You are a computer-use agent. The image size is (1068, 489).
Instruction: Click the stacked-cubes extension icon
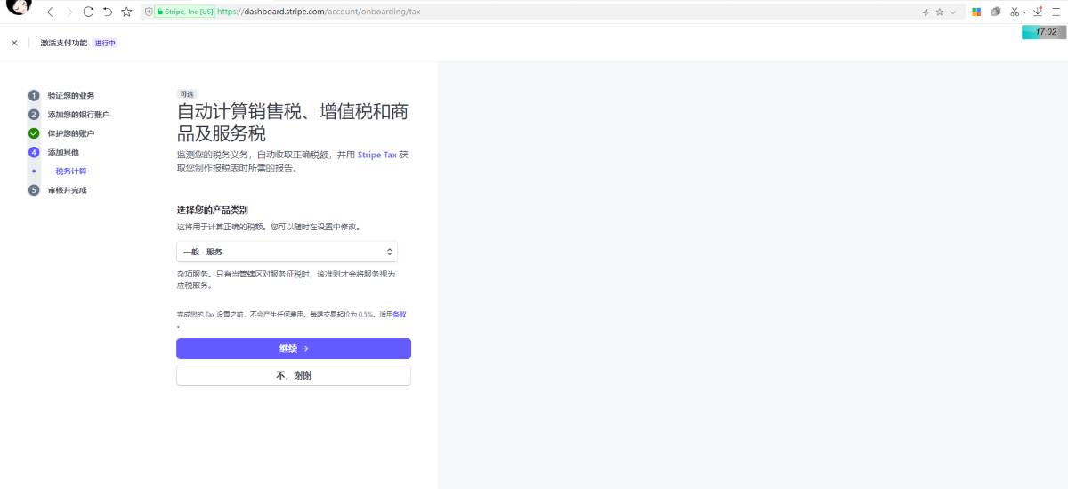click(996, 12)
